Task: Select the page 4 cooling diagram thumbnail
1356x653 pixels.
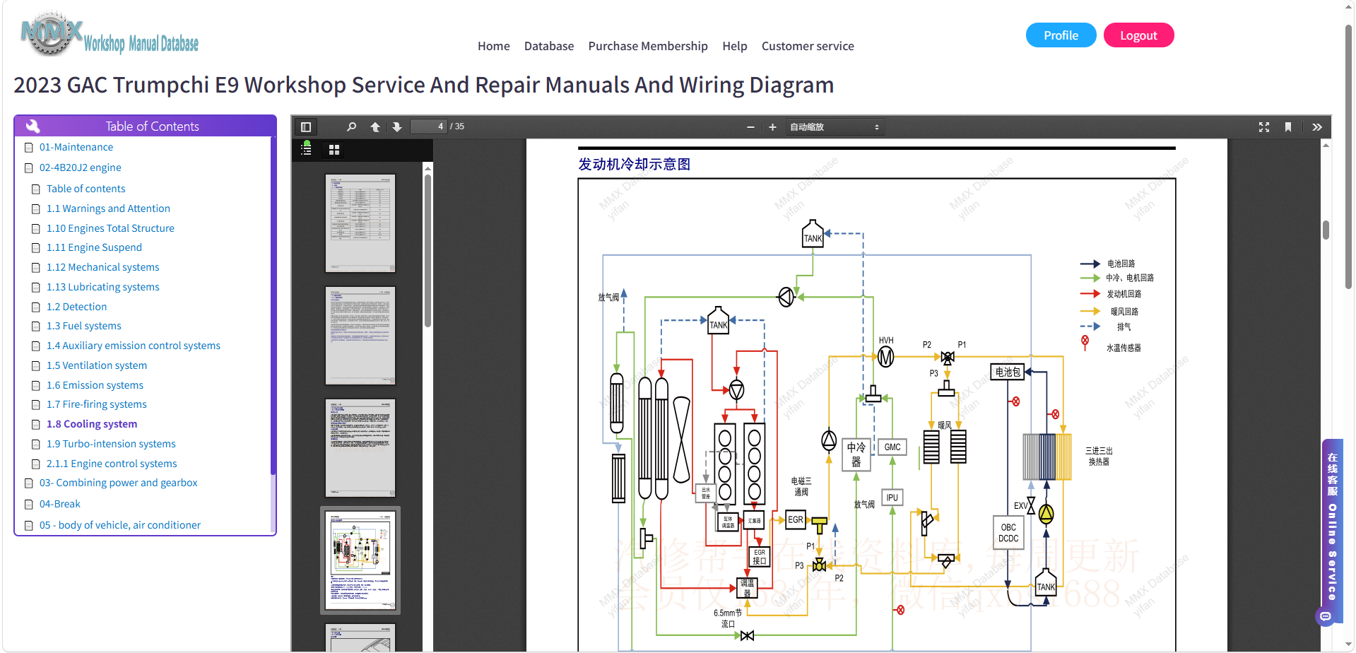Action: click(360, 560)
